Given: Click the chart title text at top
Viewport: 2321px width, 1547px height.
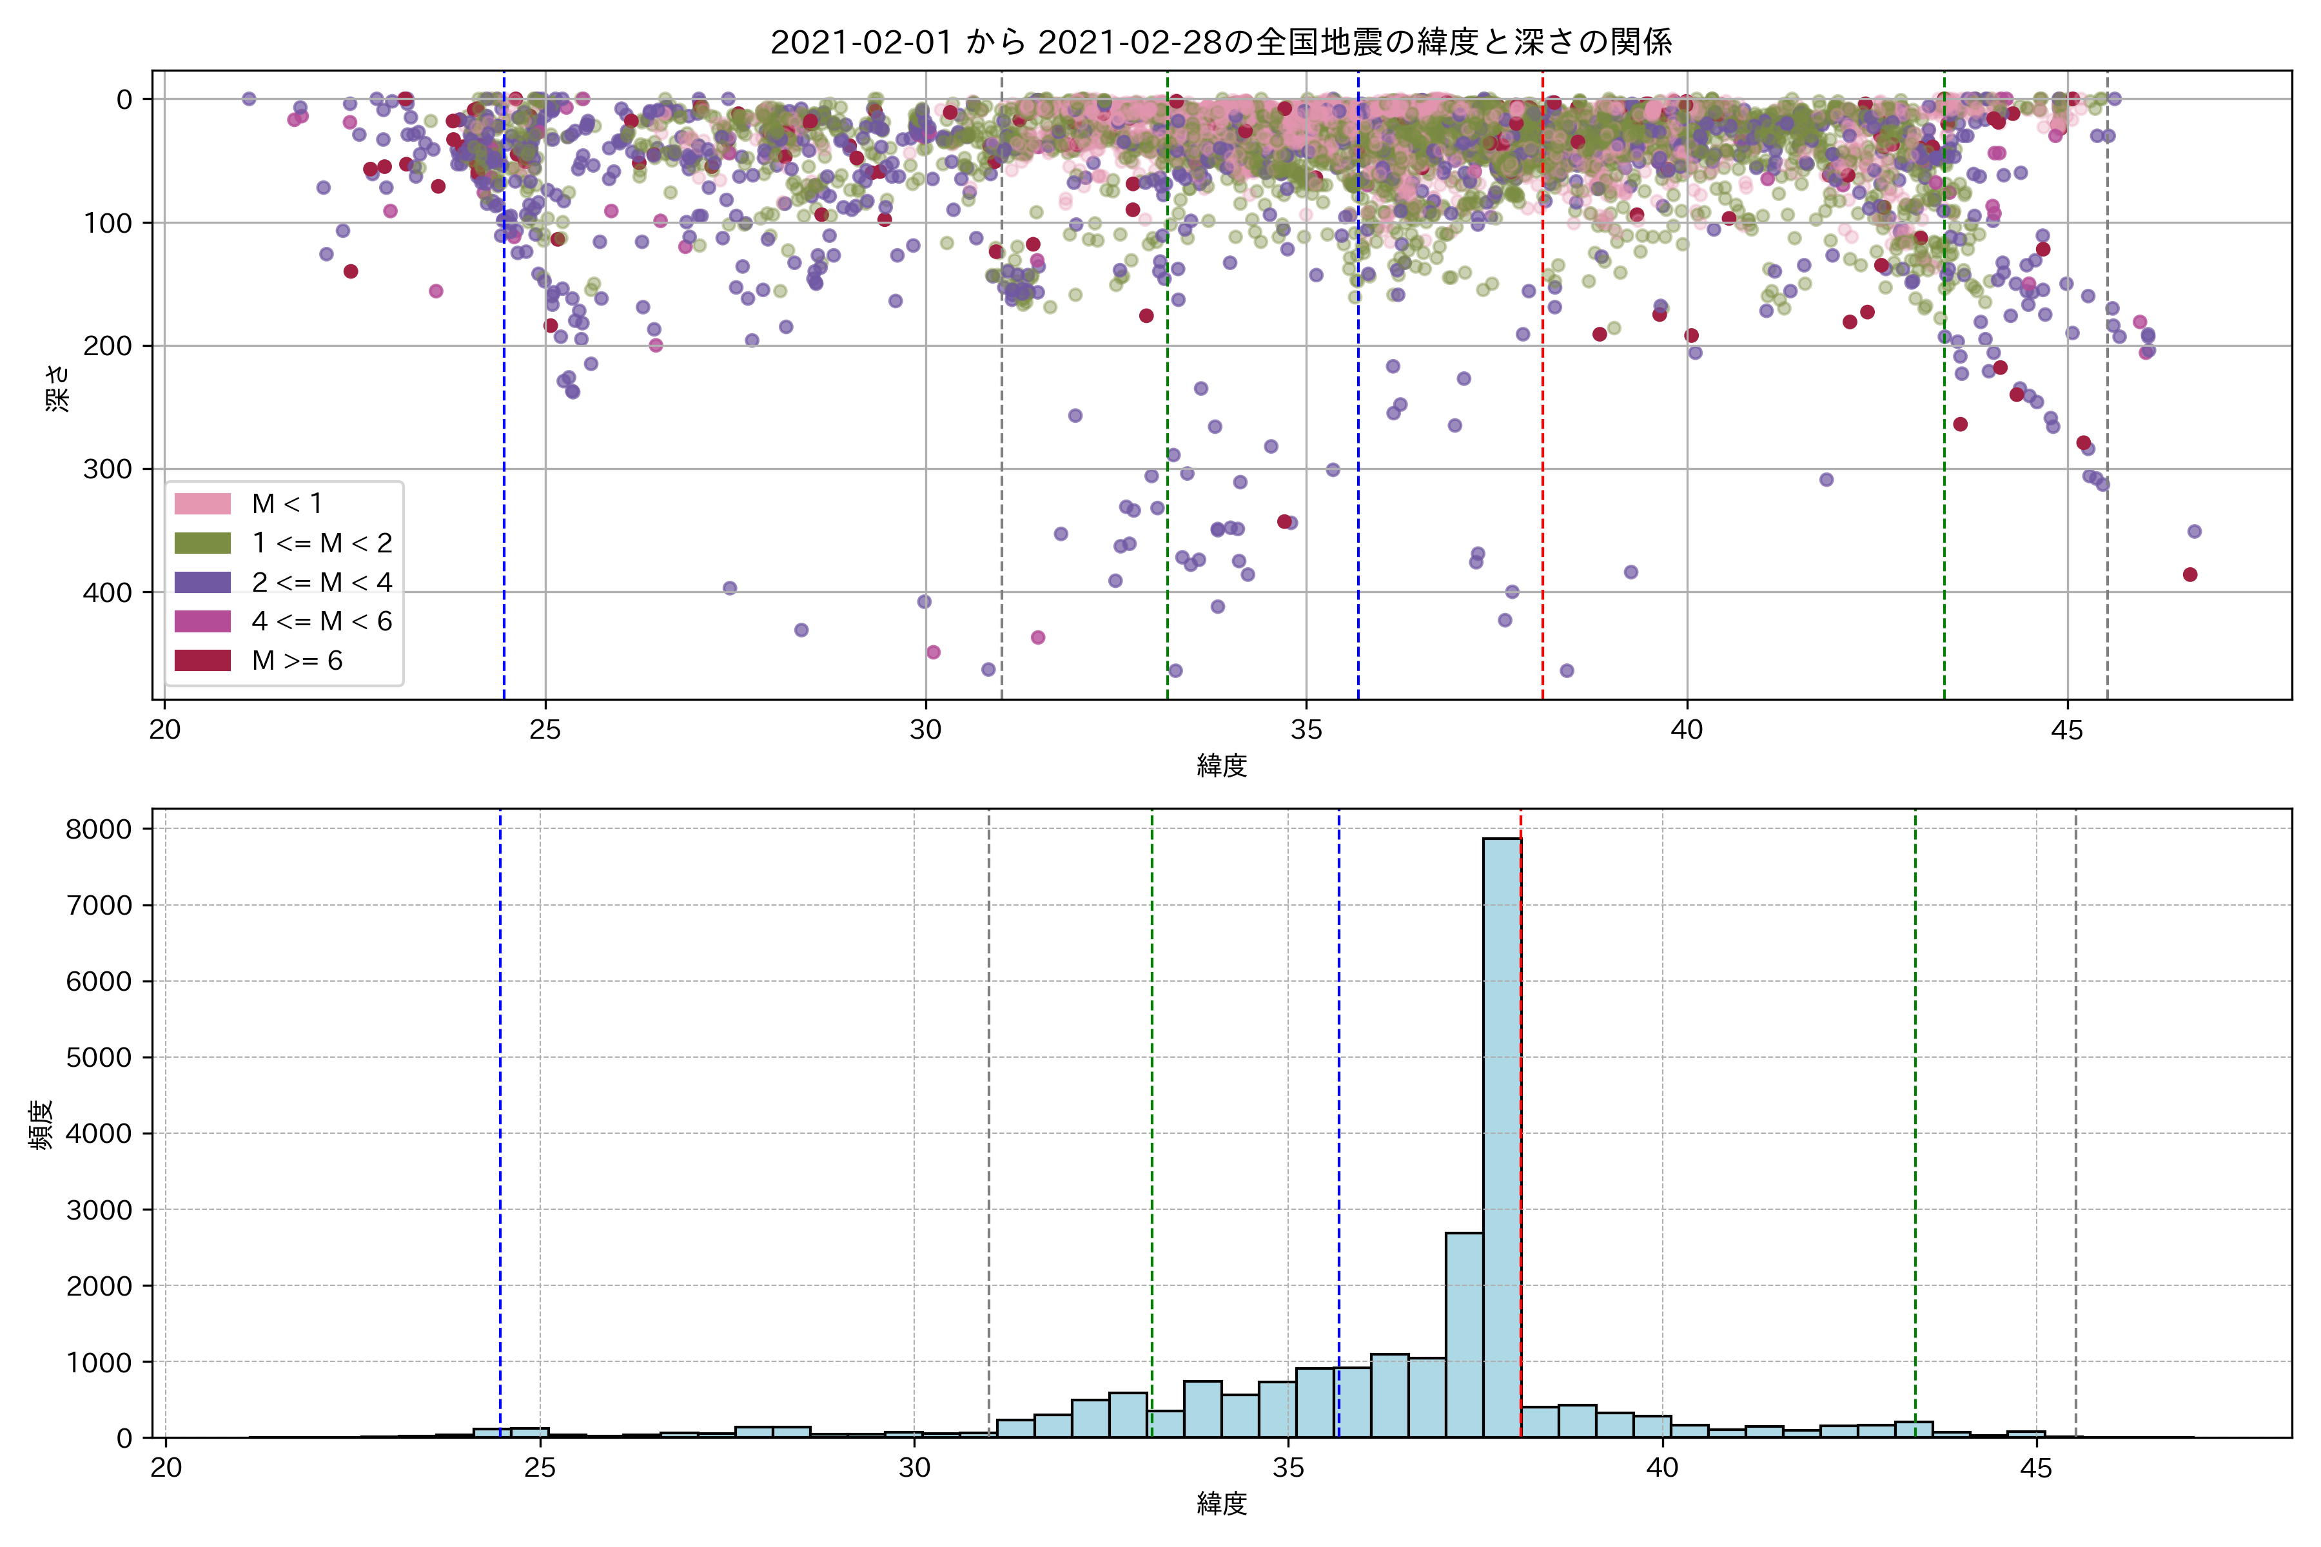Looking at the screenshot, I should (x=1220, y=43).
